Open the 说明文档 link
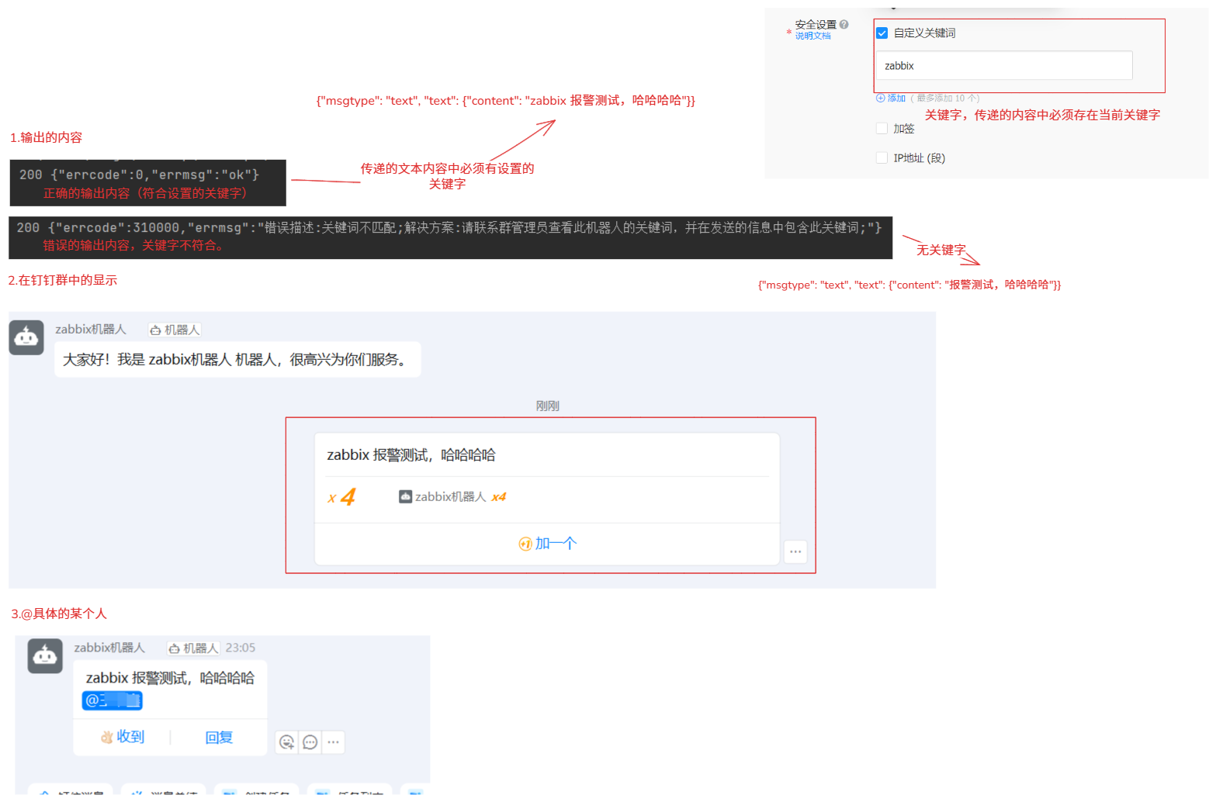1216x802 pixels. click(x=812, y=36)
